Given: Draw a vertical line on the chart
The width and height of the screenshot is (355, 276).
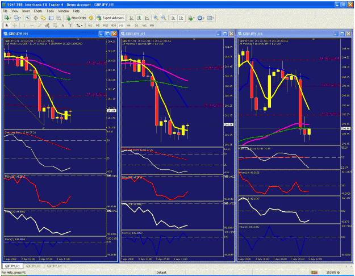Looking at the screenshot, I should 24,26.
